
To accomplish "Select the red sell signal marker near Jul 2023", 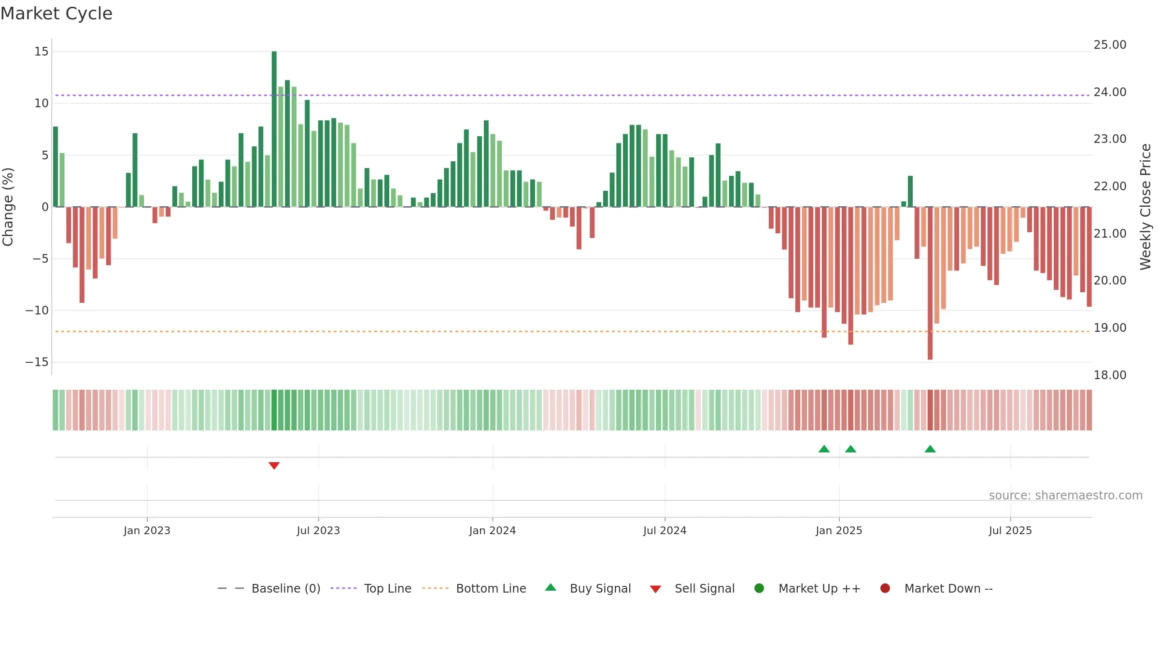I will coord(274,466).
